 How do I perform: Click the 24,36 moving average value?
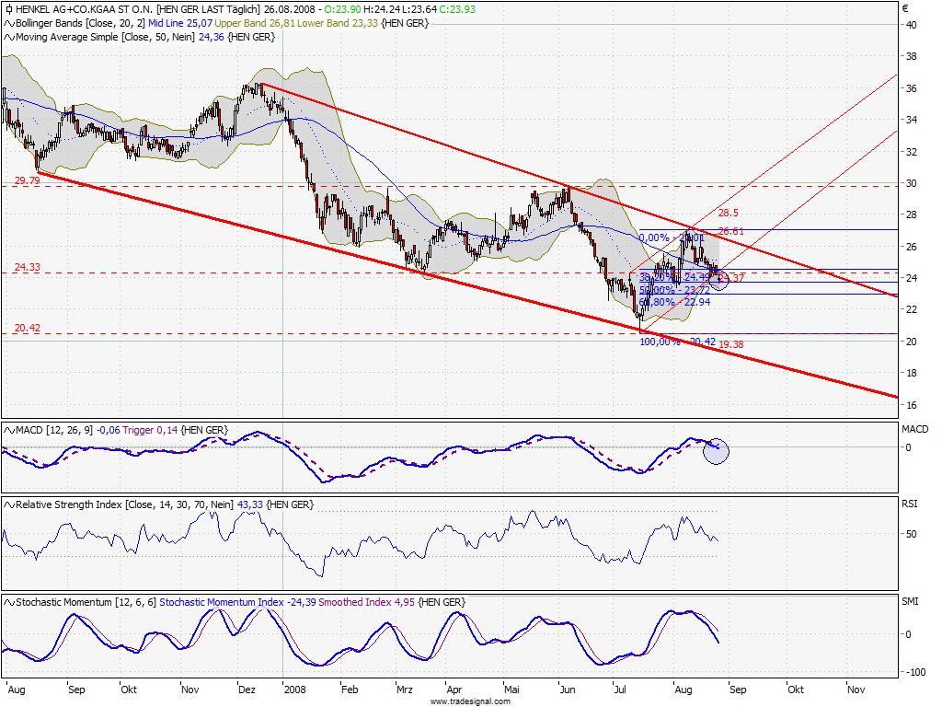click(x=211, y=37)
